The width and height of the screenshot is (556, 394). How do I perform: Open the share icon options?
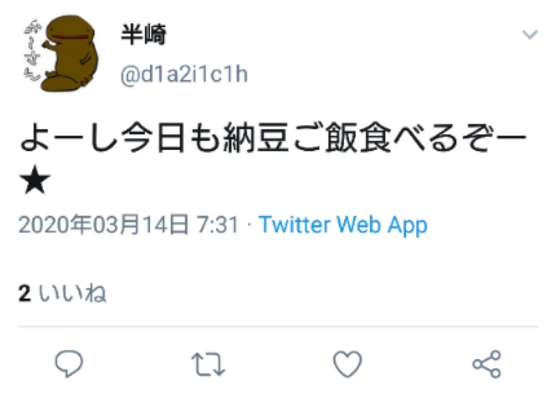pyautogui.click(x=487, y=364)
